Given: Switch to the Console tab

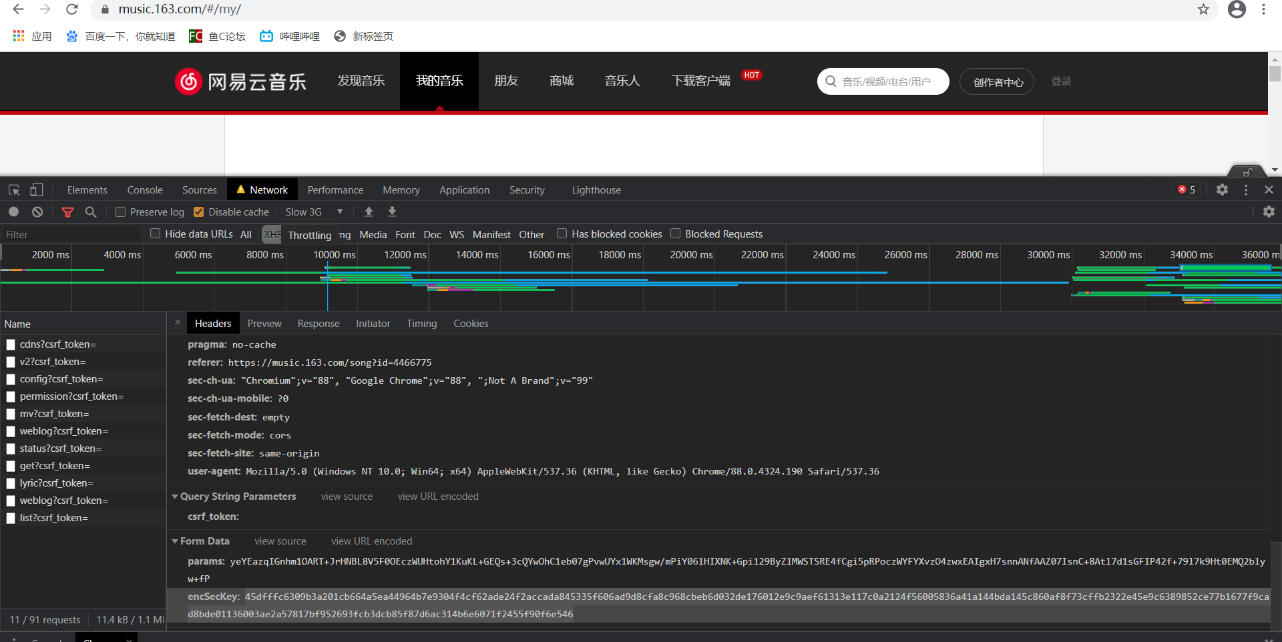Looking at the screenshot, I should pyautogui.click(x=145, y=190).
